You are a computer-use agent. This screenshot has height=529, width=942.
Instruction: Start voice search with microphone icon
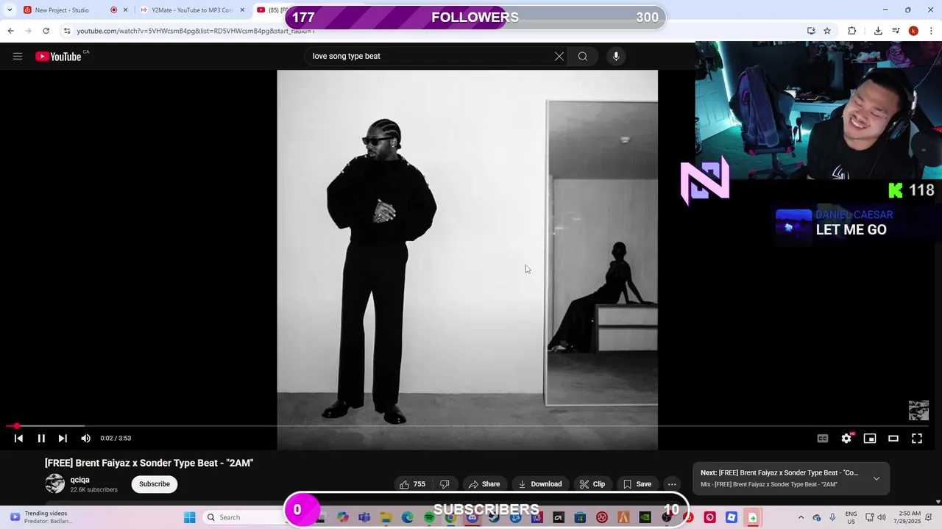tap(616, 56)
